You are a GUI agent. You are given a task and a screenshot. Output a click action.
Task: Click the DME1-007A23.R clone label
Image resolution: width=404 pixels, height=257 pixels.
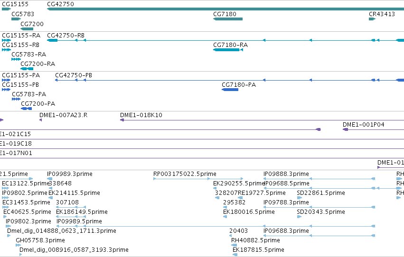64,115
